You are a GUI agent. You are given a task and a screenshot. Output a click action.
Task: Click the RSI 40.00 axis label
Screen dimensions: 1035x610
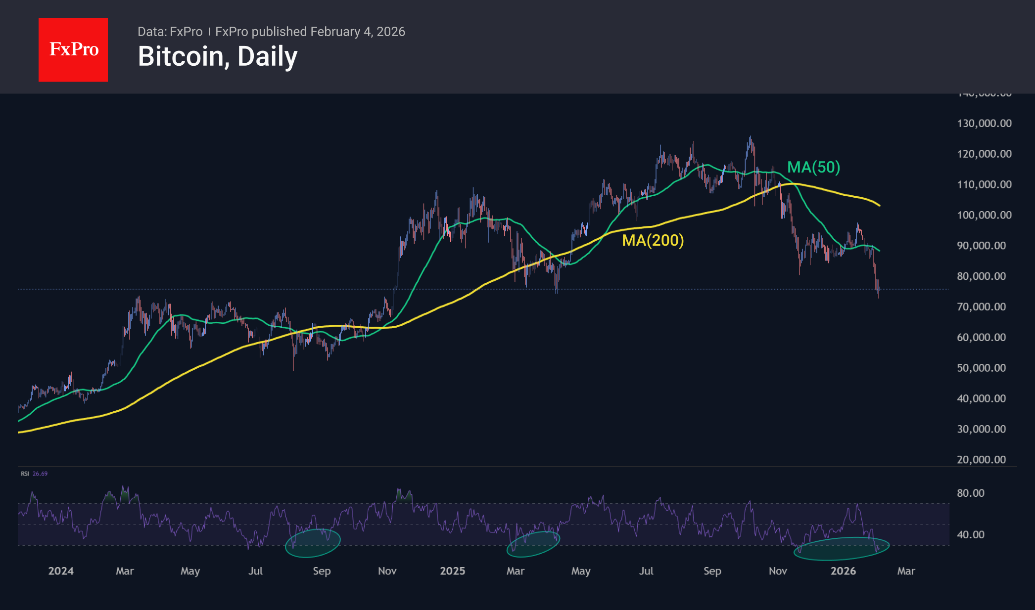[x=970, y=534]
